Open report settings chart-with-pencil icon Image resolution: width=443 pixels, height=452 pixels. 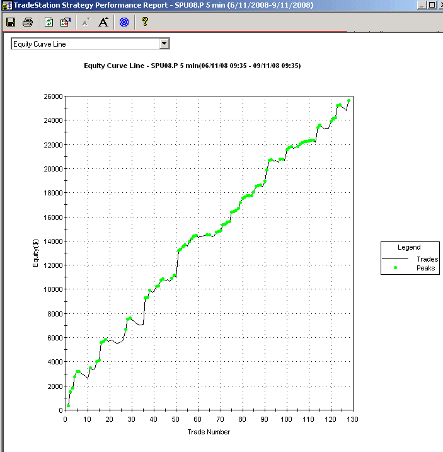pos(66,22)
